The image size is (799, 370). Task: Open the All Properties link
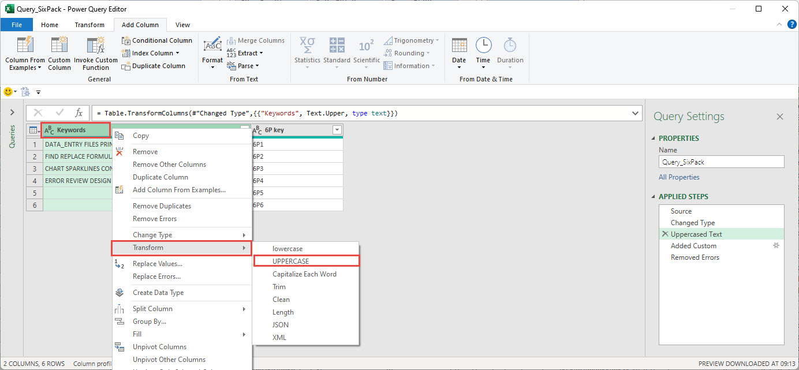[679, 177]
